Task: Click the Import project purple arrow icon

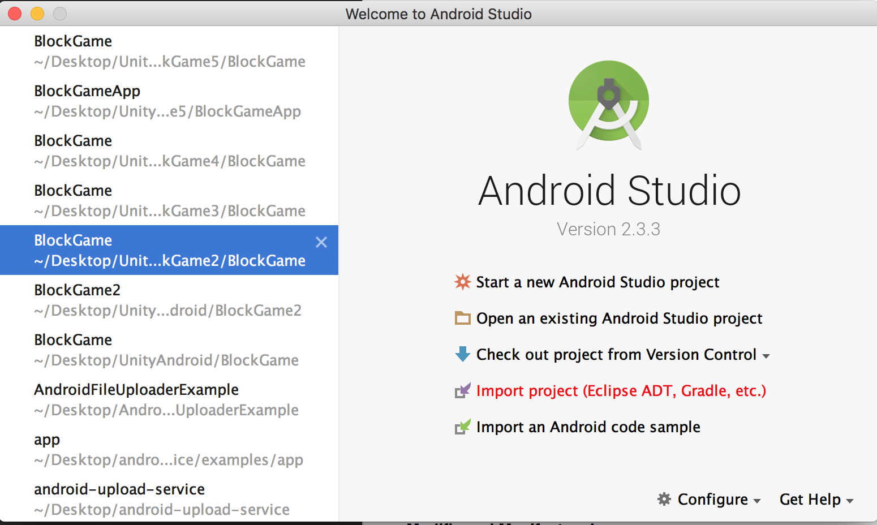Action: coord(463,390)
